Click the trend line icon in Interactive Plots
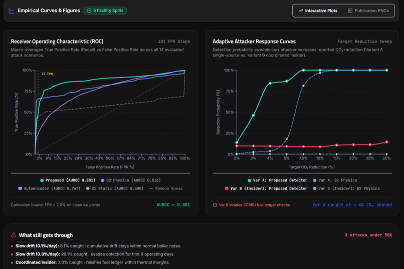The width and height of the screenshot is (404, 269). [x=301, y=11]
